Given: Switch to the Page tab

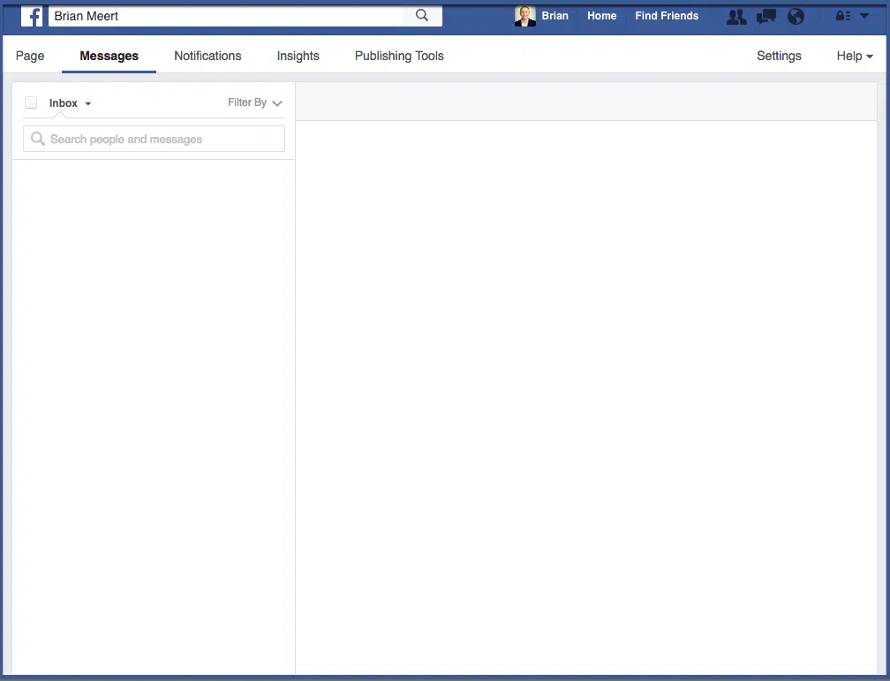Looking at the screenshot, I should (29, 56).
